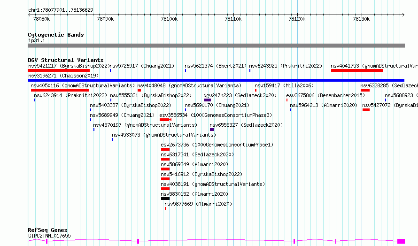
Task: Click nsv5689949 (Chuang2021) label
Action: (122, 115)
